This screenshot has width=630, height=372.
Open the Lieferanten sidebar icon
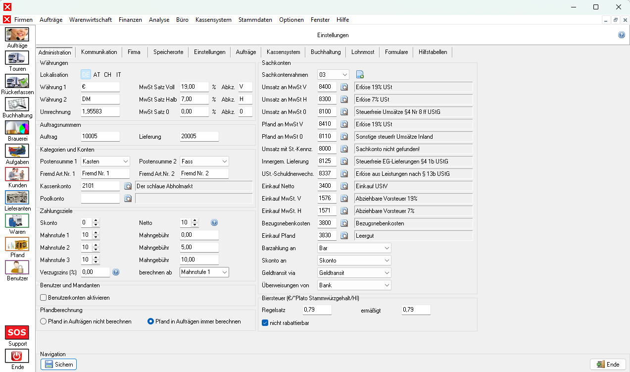(17, 198)
